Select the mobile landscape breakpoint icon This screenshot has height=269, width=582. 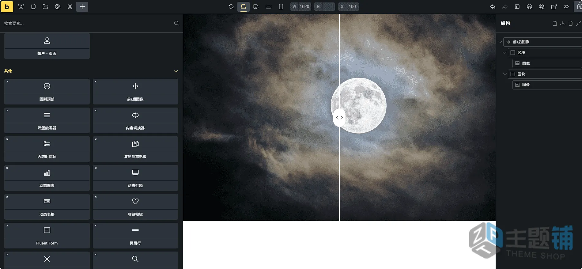[268, 6]
